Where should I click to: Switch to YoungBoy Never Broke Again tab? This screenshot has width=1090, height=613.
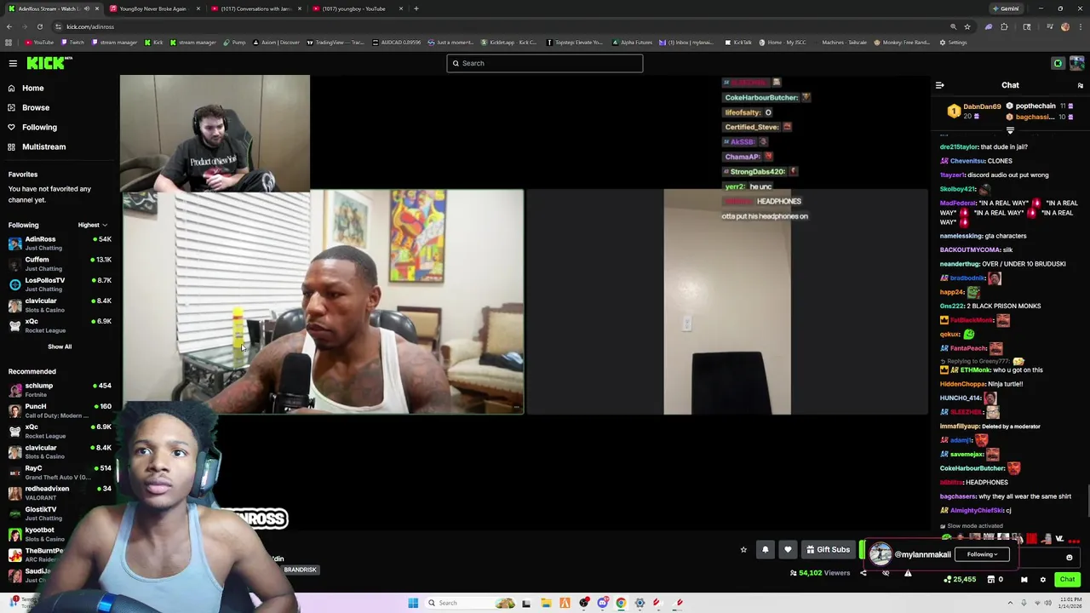(x=153, y=9)
